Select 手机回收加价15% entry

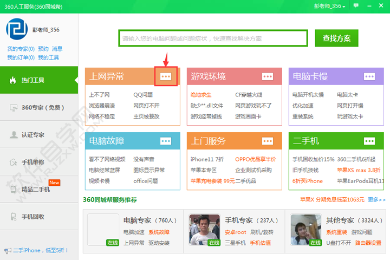(x=313, y=159)
